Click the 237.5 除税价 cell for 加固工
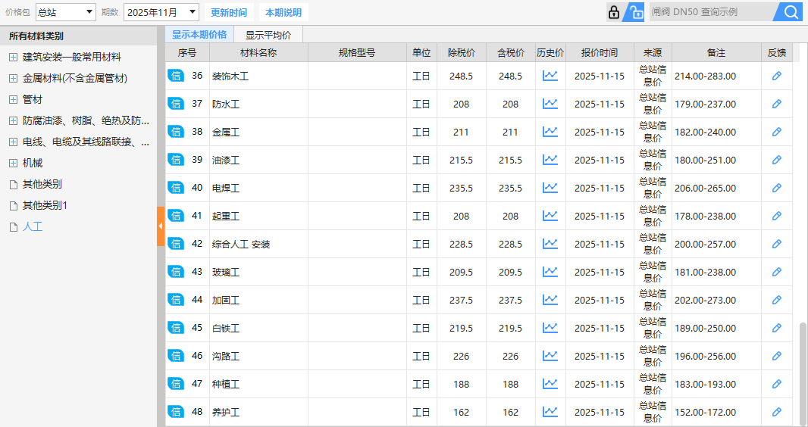The width and height of the screenshot is (808, 427). click(x=461, y=300)
